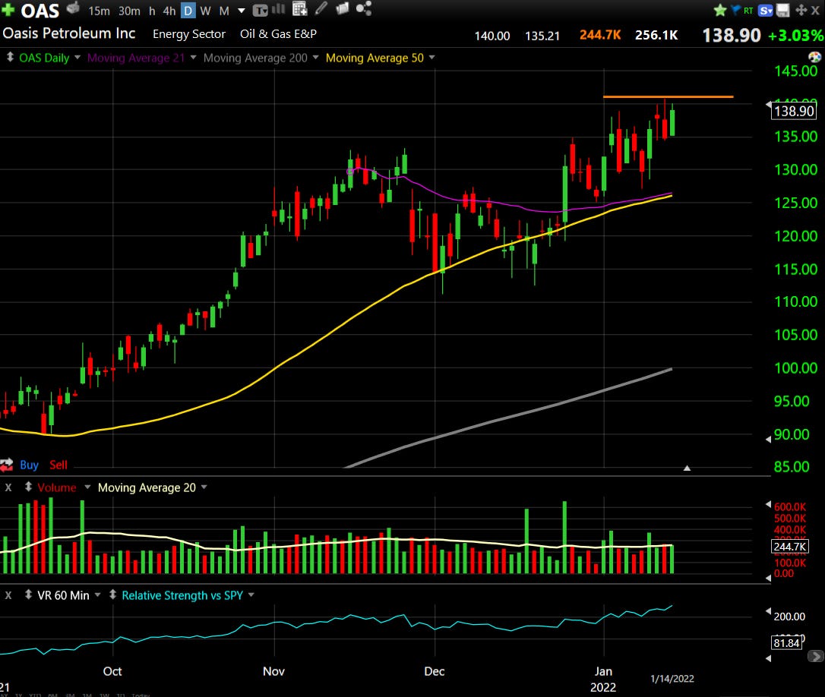The image size is (825, 697).
Task: Open the VR 60 Min dropdown arrow
Action: click(x=97, y=595)
